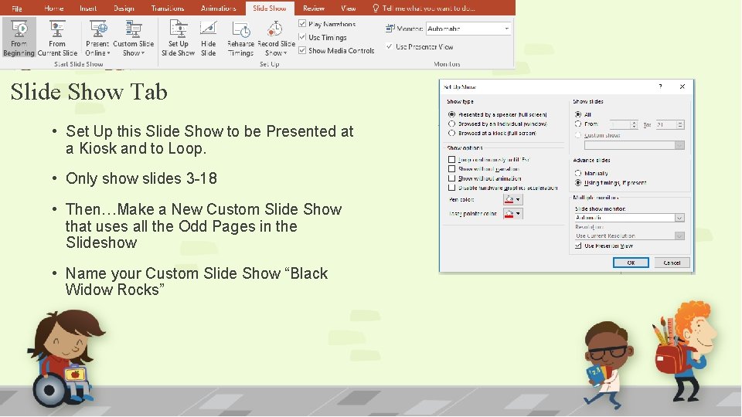Switch to Design tab
Image resolution: width=742 pixels, height=417 pixels.
[124, 8]
